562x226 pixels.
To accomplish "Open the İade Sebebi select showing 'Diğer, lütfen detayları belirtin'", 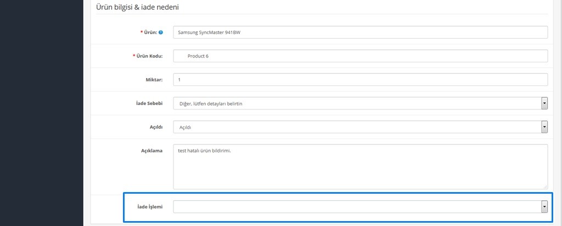I will (x=357, y=103).
